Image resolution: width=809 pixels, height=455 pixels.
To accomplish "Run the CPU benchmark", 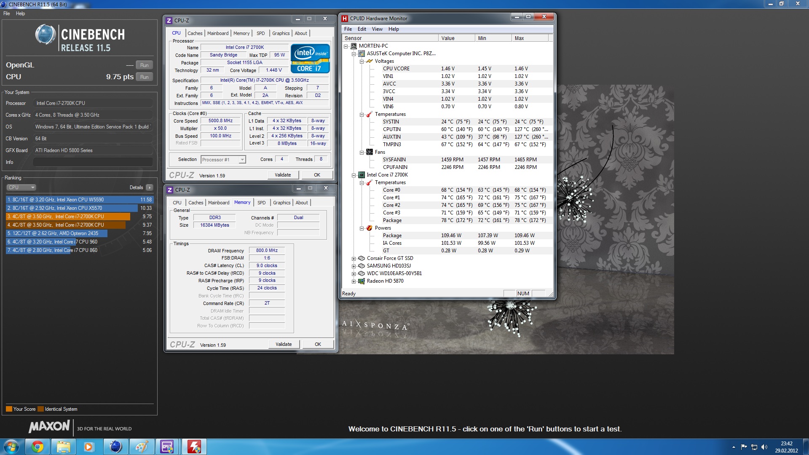I will (x=145, y=77).
